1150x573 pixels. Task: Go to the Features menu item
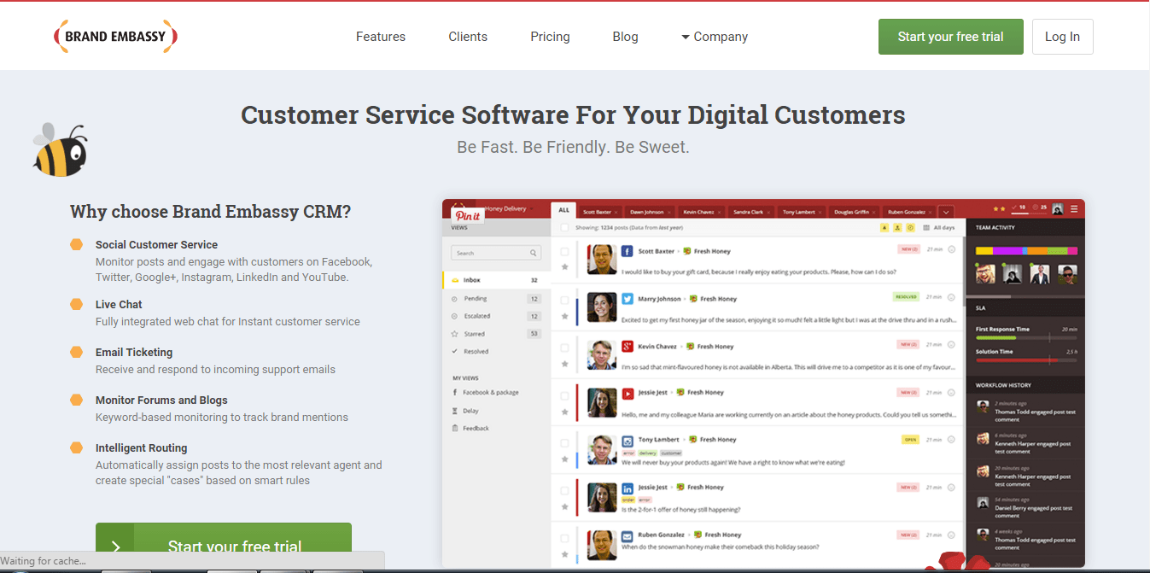pyautogui.click(x=381, y=37)
